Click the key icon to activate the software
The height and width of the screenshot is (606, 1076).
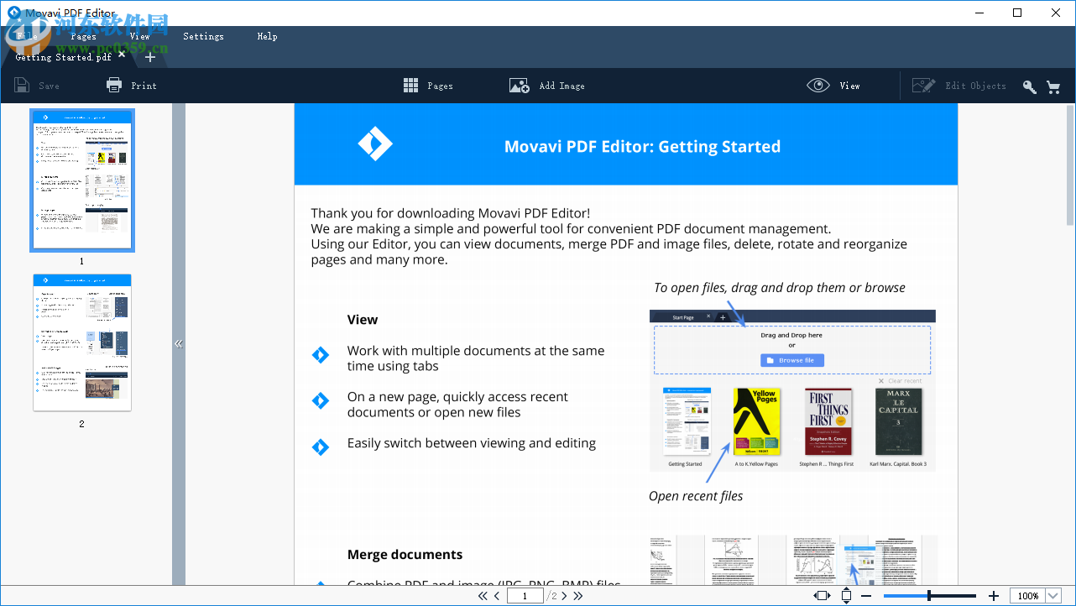1029,86
